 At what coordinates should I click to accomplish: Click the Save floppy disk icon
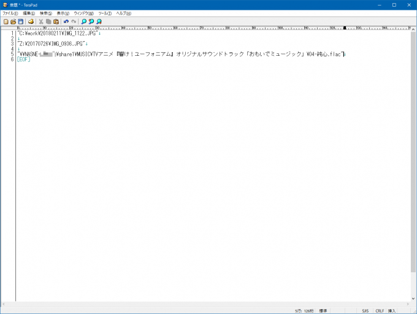point(21,21)
